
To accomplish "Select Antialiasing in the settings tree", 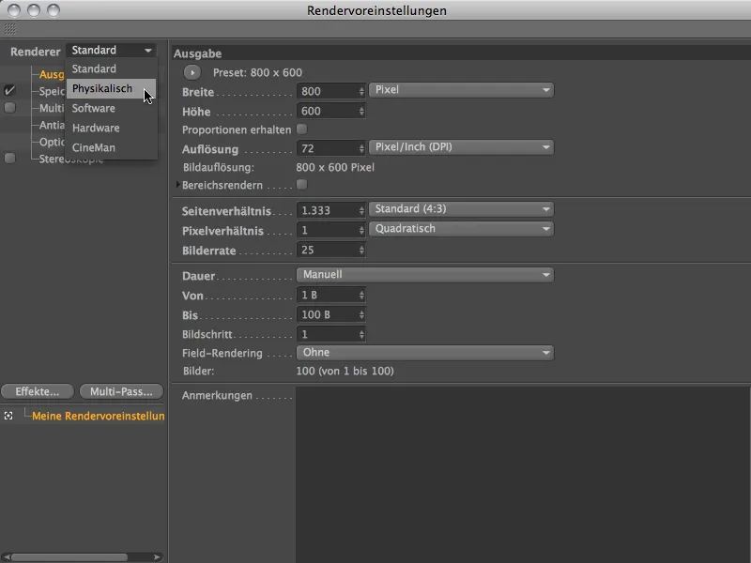I will click(x=52, y=125).
